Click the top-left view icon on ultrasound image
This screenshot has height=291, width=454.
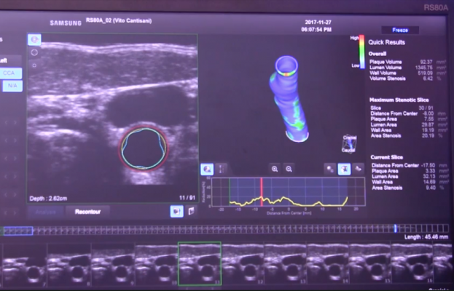coord(34,39)
